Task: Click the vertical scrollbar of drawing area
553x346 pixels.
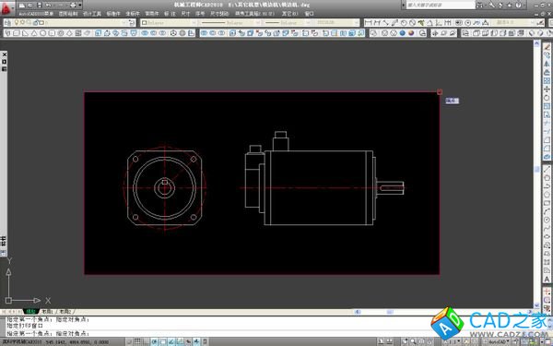Action: (x=537, y=173)
